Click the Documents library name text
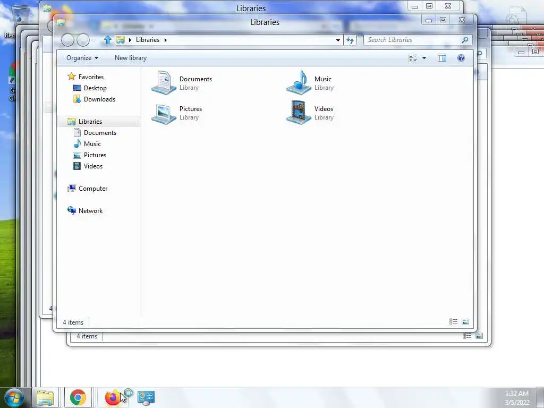Viewport: 544px width, 408px height. coord(195,79)
